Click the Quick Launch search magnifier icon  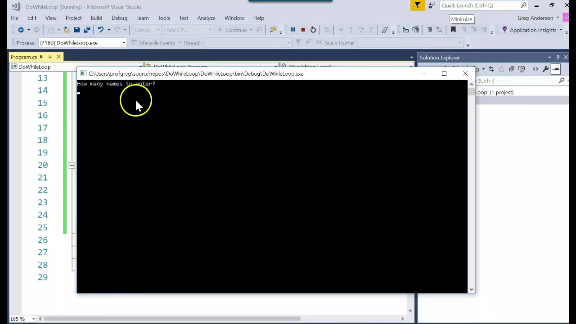click(524, 5)
